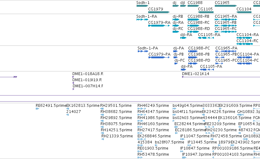Screen dimensions: 260x159
Task: Click EST bs28f07.5prime
Action: tap(156, 145)
